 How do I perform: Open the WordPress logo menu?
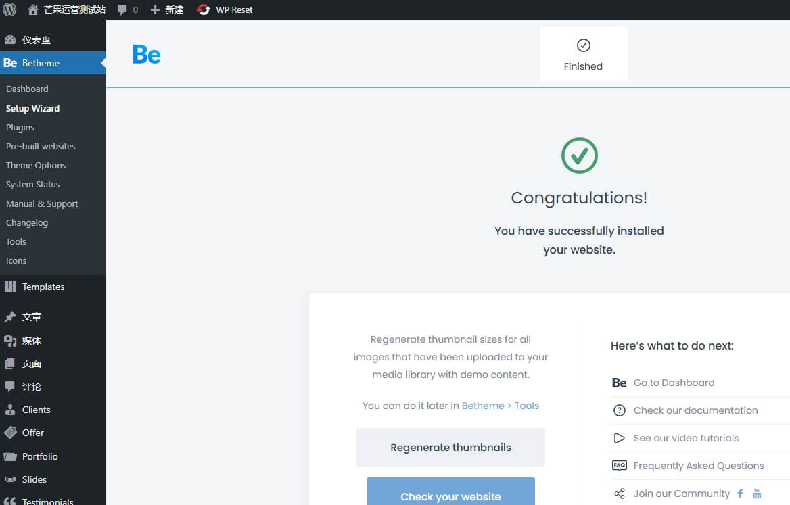pos(9,9)
